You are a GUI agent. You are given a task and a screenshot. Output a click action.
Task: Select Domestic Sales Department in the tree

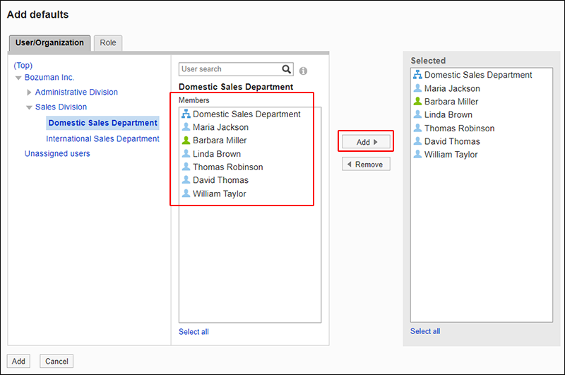click(x=102, y=123)
